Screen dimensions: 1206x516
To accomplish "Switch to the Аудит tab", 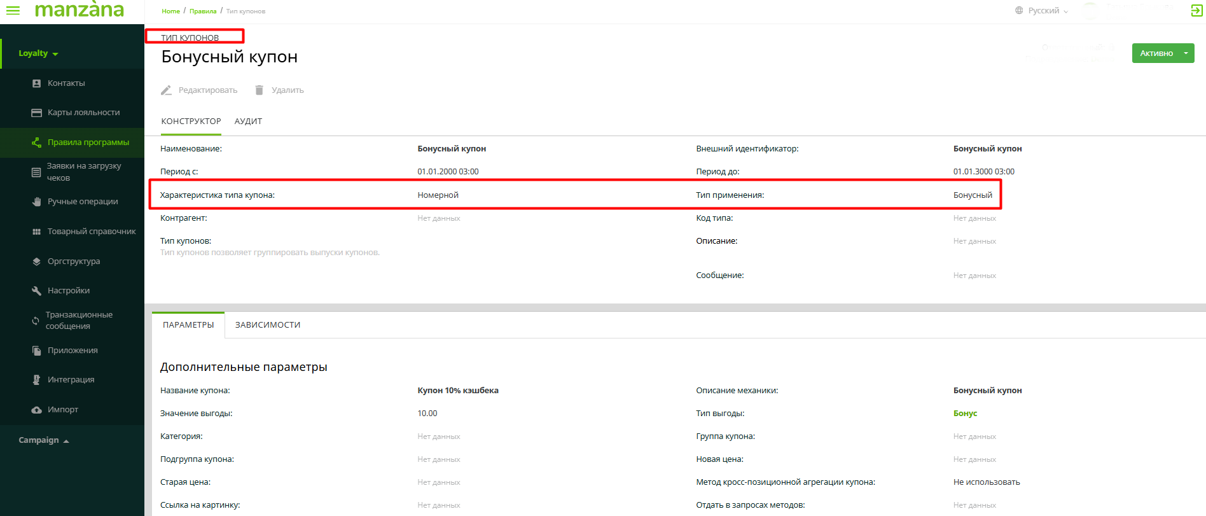I will pos(248,122).
